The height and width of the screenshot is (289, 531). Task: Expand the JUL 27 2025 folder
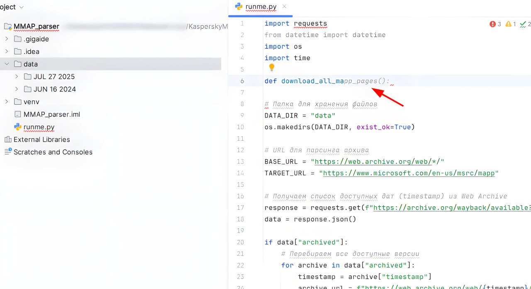17,76
